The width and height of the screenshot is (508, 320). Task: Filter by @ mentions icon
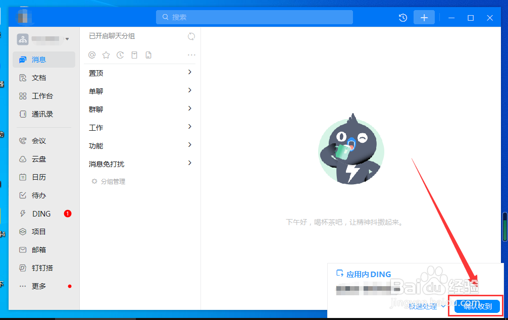[92, 55]
